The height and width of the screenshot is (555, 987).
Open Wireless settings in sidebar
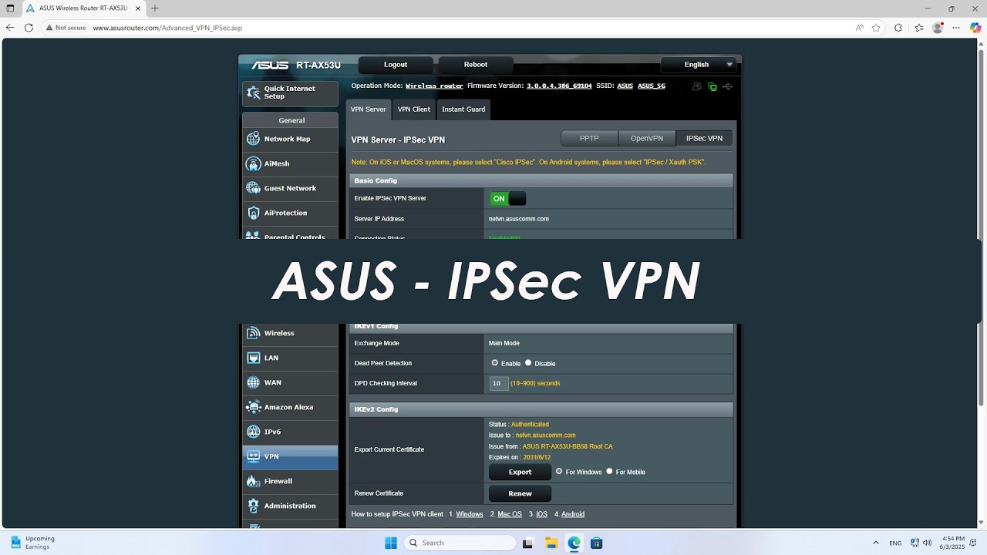pyautogui.click(x=290, y=333)
